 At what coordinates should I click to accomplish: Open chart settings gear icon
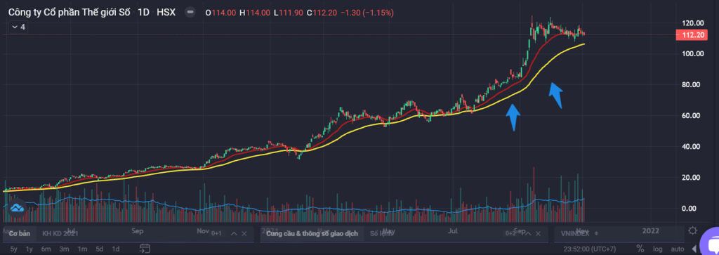point(692,230)
